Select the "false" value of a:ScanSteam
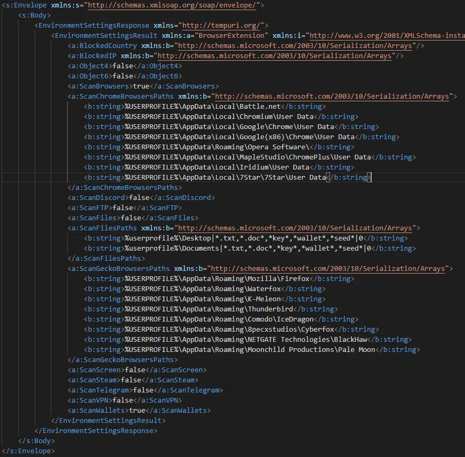 (131, 380)
